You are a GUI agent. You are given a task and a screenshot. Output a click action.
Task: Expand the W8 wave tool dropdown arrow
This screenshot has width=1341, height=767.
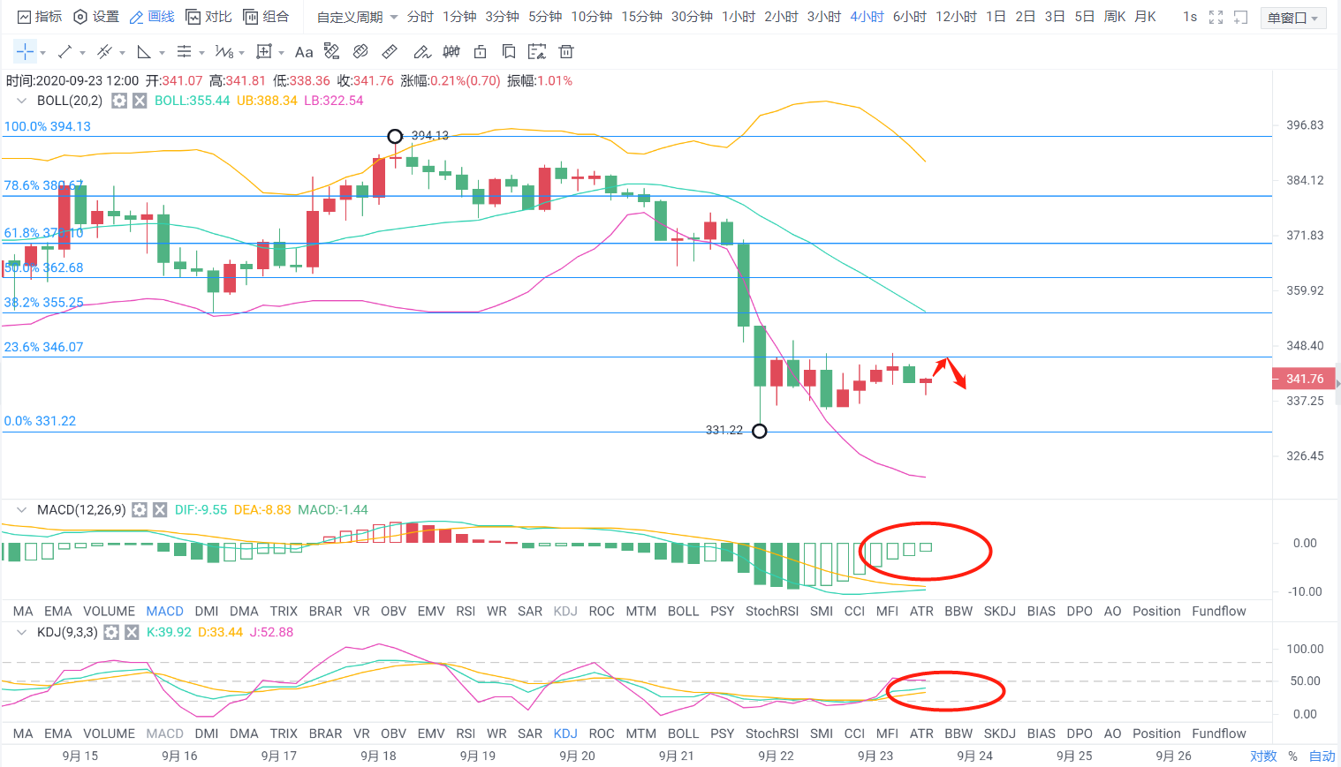241,53
